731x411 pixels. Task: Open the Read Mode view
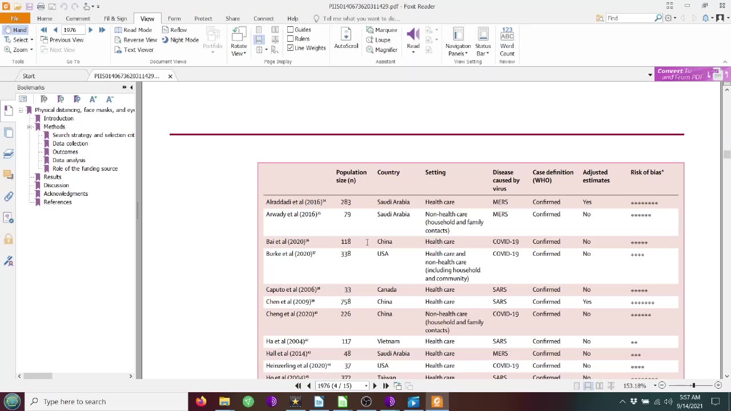[133, 30]
